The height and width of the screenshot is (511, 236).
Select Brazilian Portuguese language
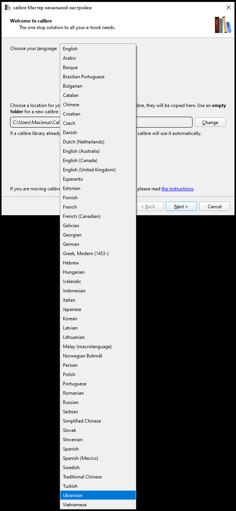(98, 77)
